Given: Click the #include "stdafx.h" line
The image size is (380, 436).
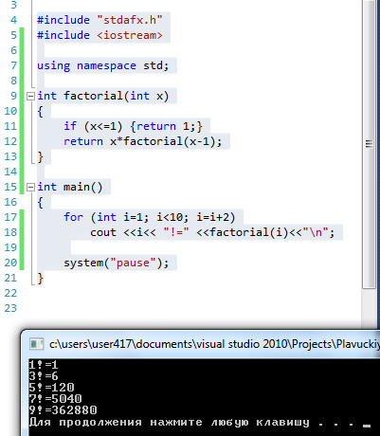Looking at the screenshot, I should 100,20.
